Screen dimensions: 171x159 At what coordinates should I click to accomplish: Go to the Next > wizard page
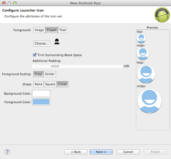[x=101, y=152]
